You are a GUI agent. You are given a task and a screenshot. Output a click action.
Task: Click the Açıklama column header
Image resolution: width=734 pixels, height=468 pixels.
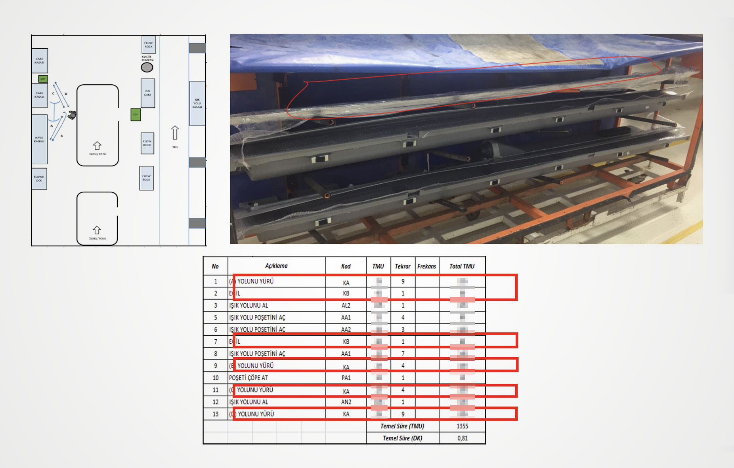[x=276, y=266]
